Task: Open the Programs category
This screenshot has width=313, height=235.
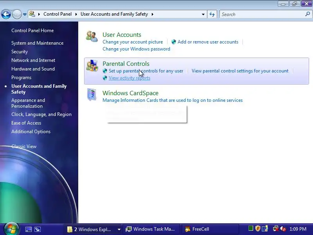Action: click(x=22, y=77)
